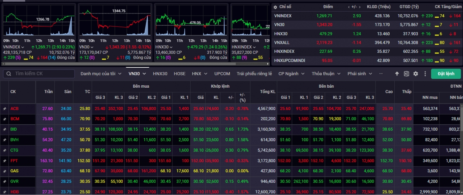Screen dimensions: 463x195
Task: Previous column arrow beside +/- header in index table
Action: [x=349, y=7]
